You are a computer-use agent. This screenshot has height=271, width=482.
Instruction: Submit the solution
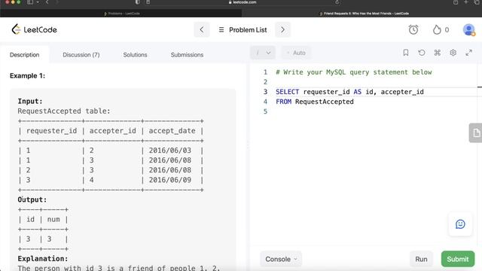458,259
